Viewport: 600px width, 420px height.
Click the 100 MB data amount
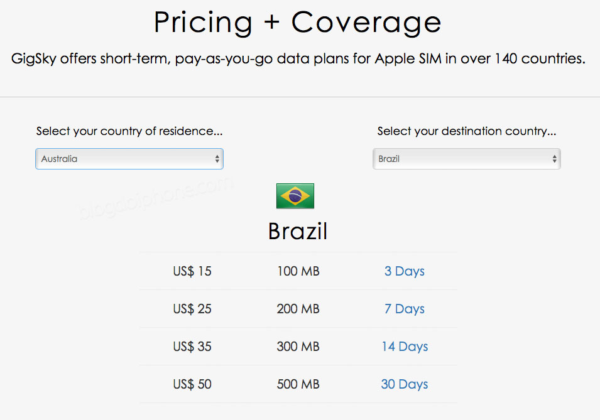click(x=298, y=271)
